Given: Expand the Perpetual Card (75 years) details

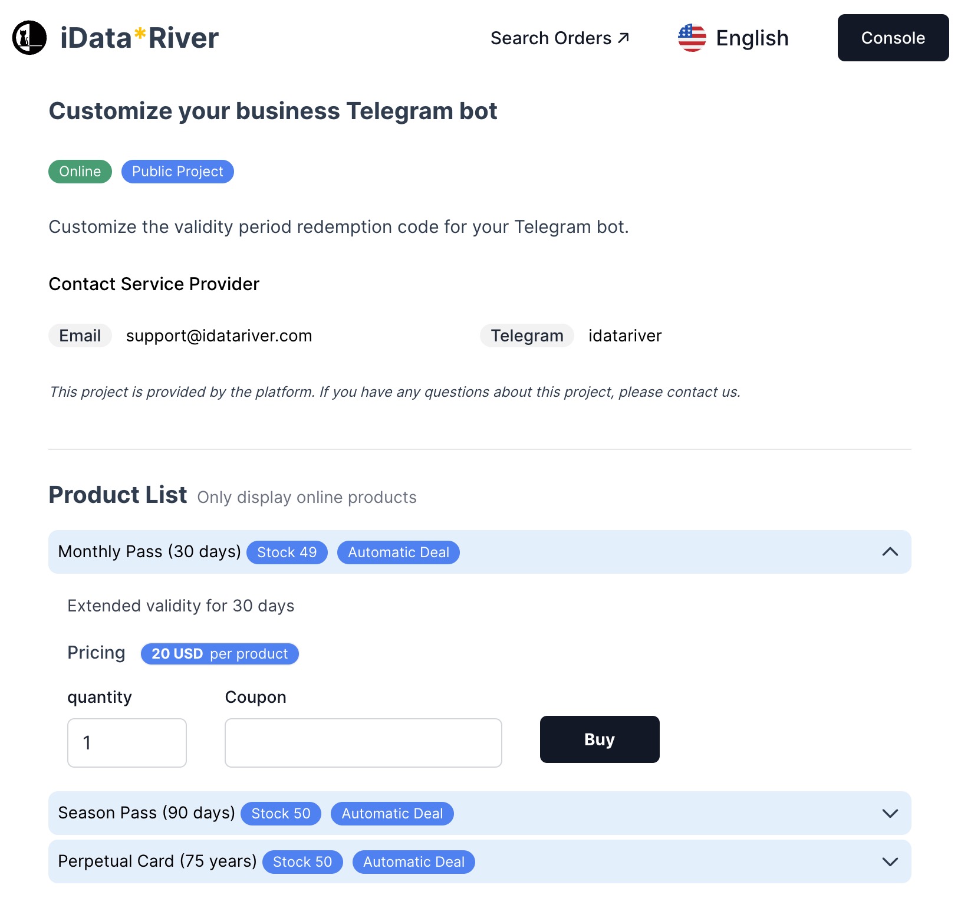Looking at the screenshot, I should [x=890, y=861].
